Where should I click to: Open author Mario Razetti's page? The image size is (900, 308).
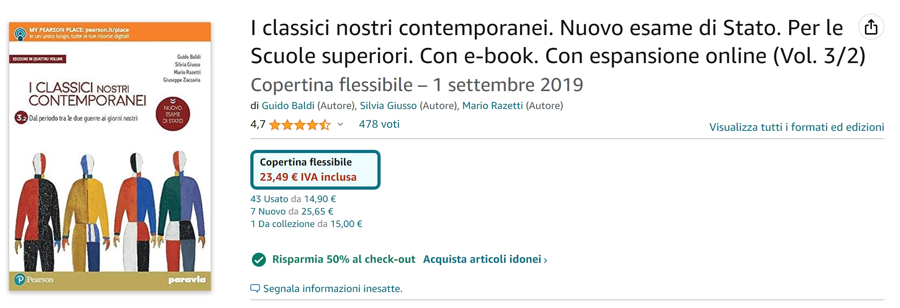point(493,106)
